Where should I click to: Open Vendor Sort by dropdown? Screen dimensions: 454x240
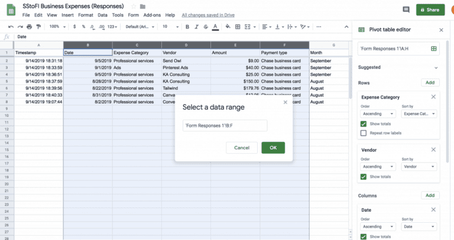[x=419, y=167]
